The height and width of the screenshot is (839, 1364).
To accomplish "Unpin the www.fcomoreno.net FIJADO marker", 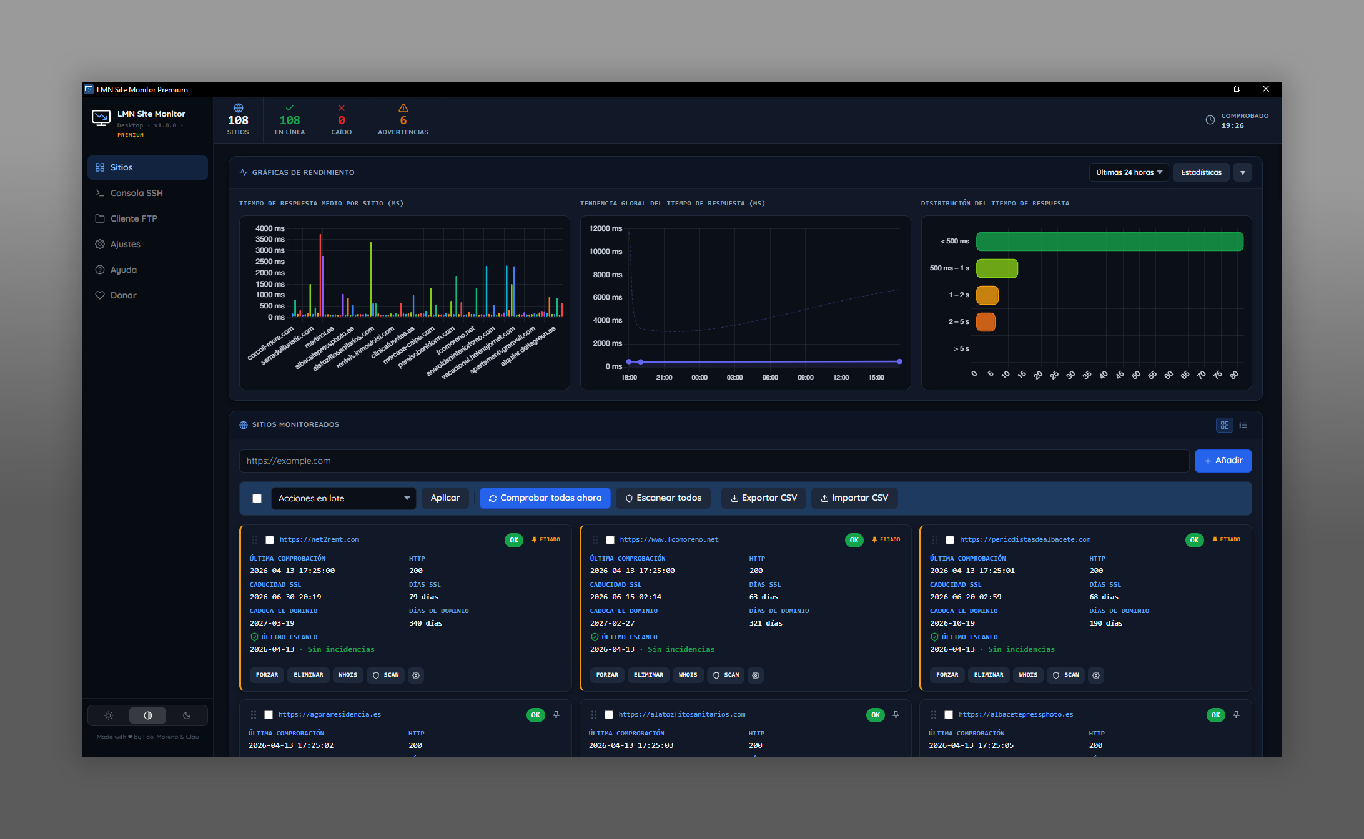I will click(886, 540).
